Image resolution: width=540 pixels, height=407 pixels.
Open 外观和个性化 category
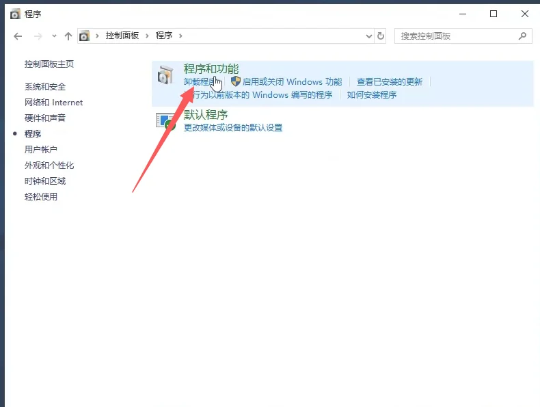tap(49, 166)
